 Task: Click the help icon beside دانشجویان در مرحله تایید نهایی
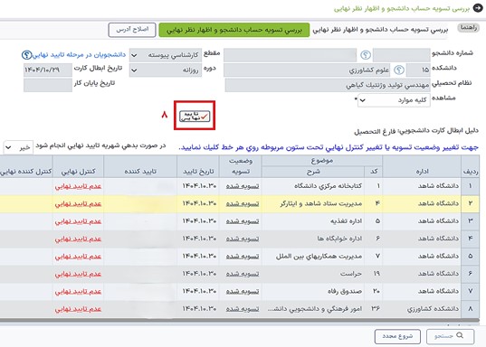[26, 55]
